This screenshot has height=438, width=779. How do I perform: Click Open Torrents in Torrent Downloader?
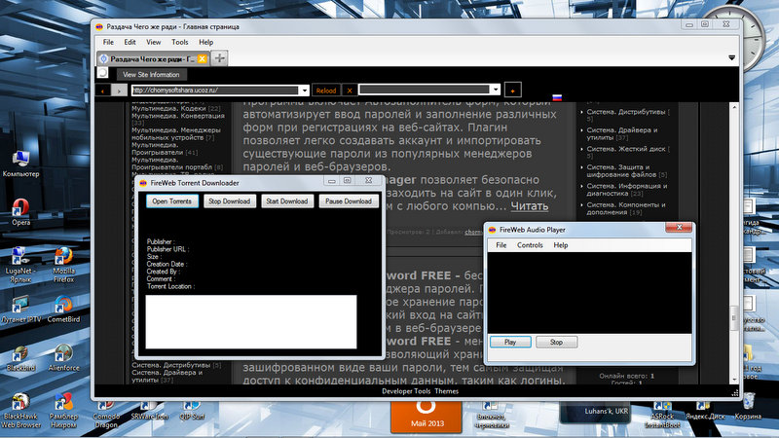(172, 201)
